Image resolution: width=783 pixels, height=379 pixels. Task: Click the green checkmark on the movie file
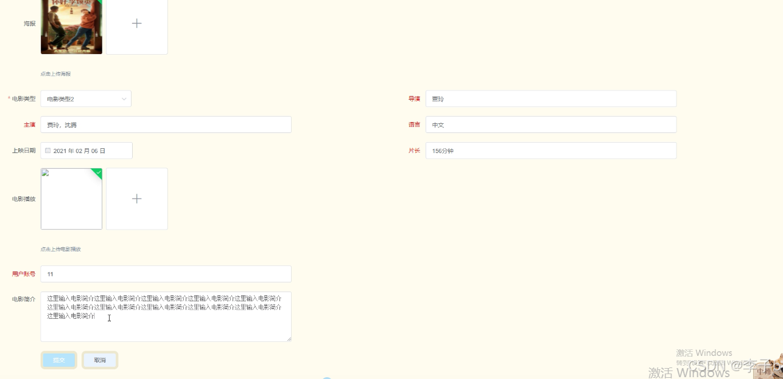coord(98,172)
